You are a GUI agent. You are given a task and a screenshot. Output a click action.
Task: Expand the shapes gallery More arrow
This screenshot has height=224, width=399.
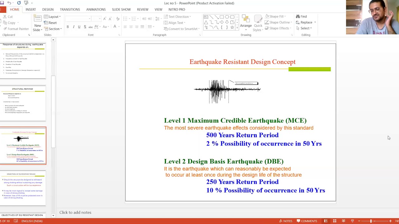click(237, 28)
